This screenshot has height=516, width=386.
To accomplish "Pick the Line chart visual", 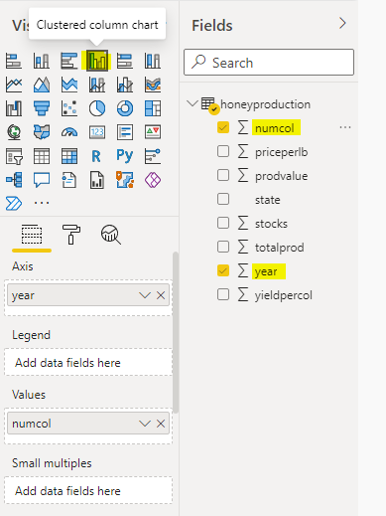I will pos(14,85).
